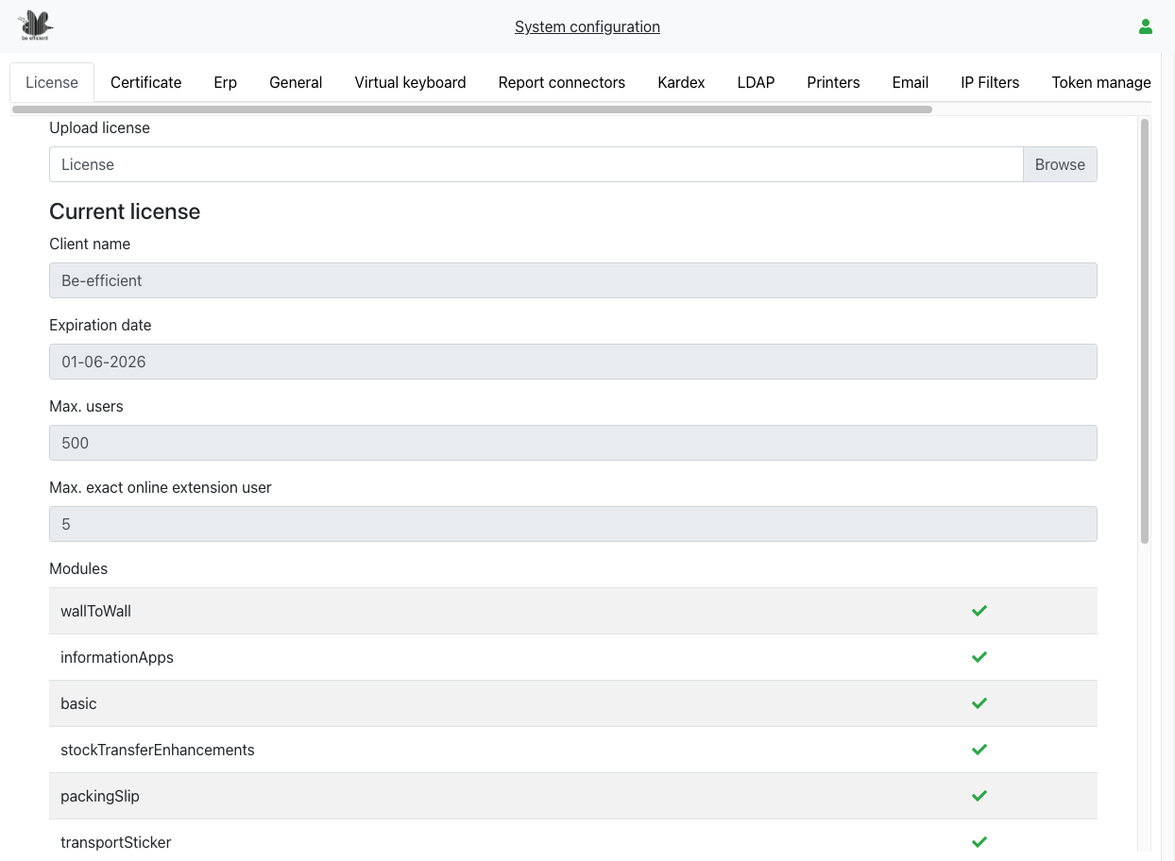
Task: Click the basic module checkmark icon
Action: click(979, 703)
